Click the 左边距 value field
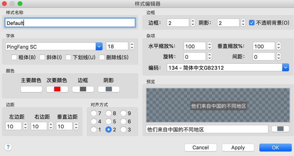This screenshot has height=156, width=294. [14, 126]
